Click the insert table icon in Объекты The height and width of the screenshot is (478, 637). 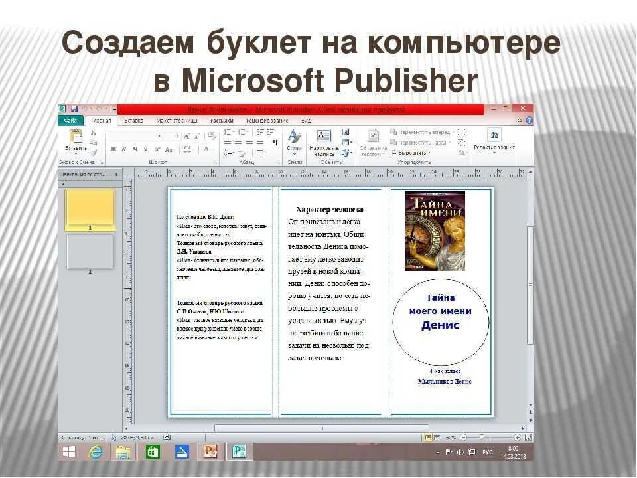346,143
